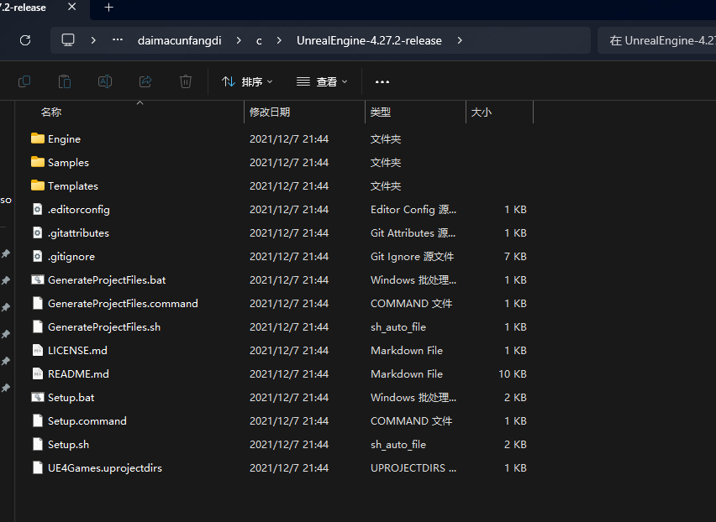The image size is (716, 522).
Task: Click the GenerateProjectFiles.bat file name
Action: pyautogui.click(x=107, y=280)
